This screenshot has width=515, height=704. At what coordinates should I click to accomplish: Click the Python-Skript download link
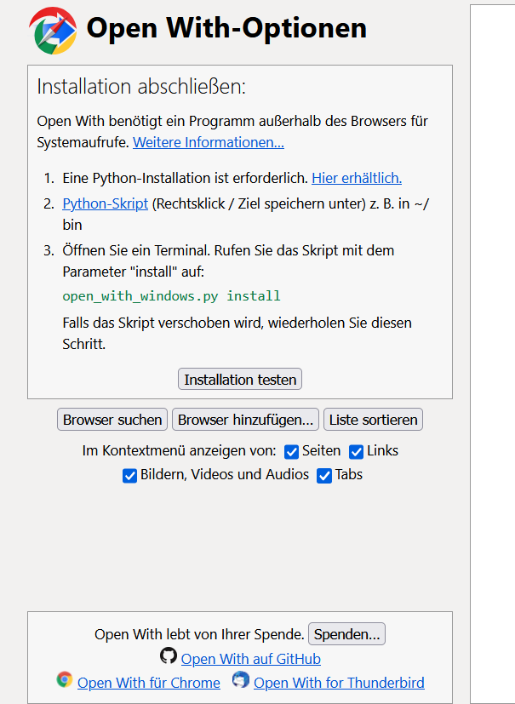106,203
